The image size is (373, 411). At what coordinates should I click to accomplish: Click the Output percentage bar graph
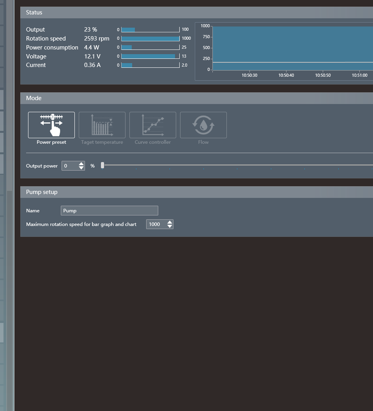tap(150, 30)
